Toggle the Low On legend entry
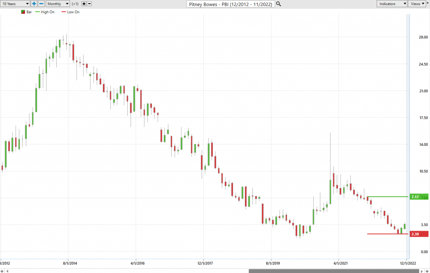The width and height of the screenshot is (430, 273). 71,12
